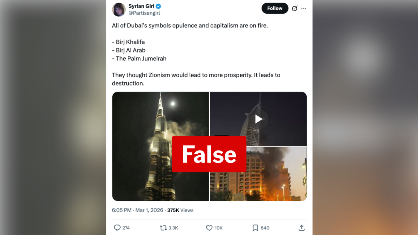Open Syrian Girl's profile picture

[119, 9]
